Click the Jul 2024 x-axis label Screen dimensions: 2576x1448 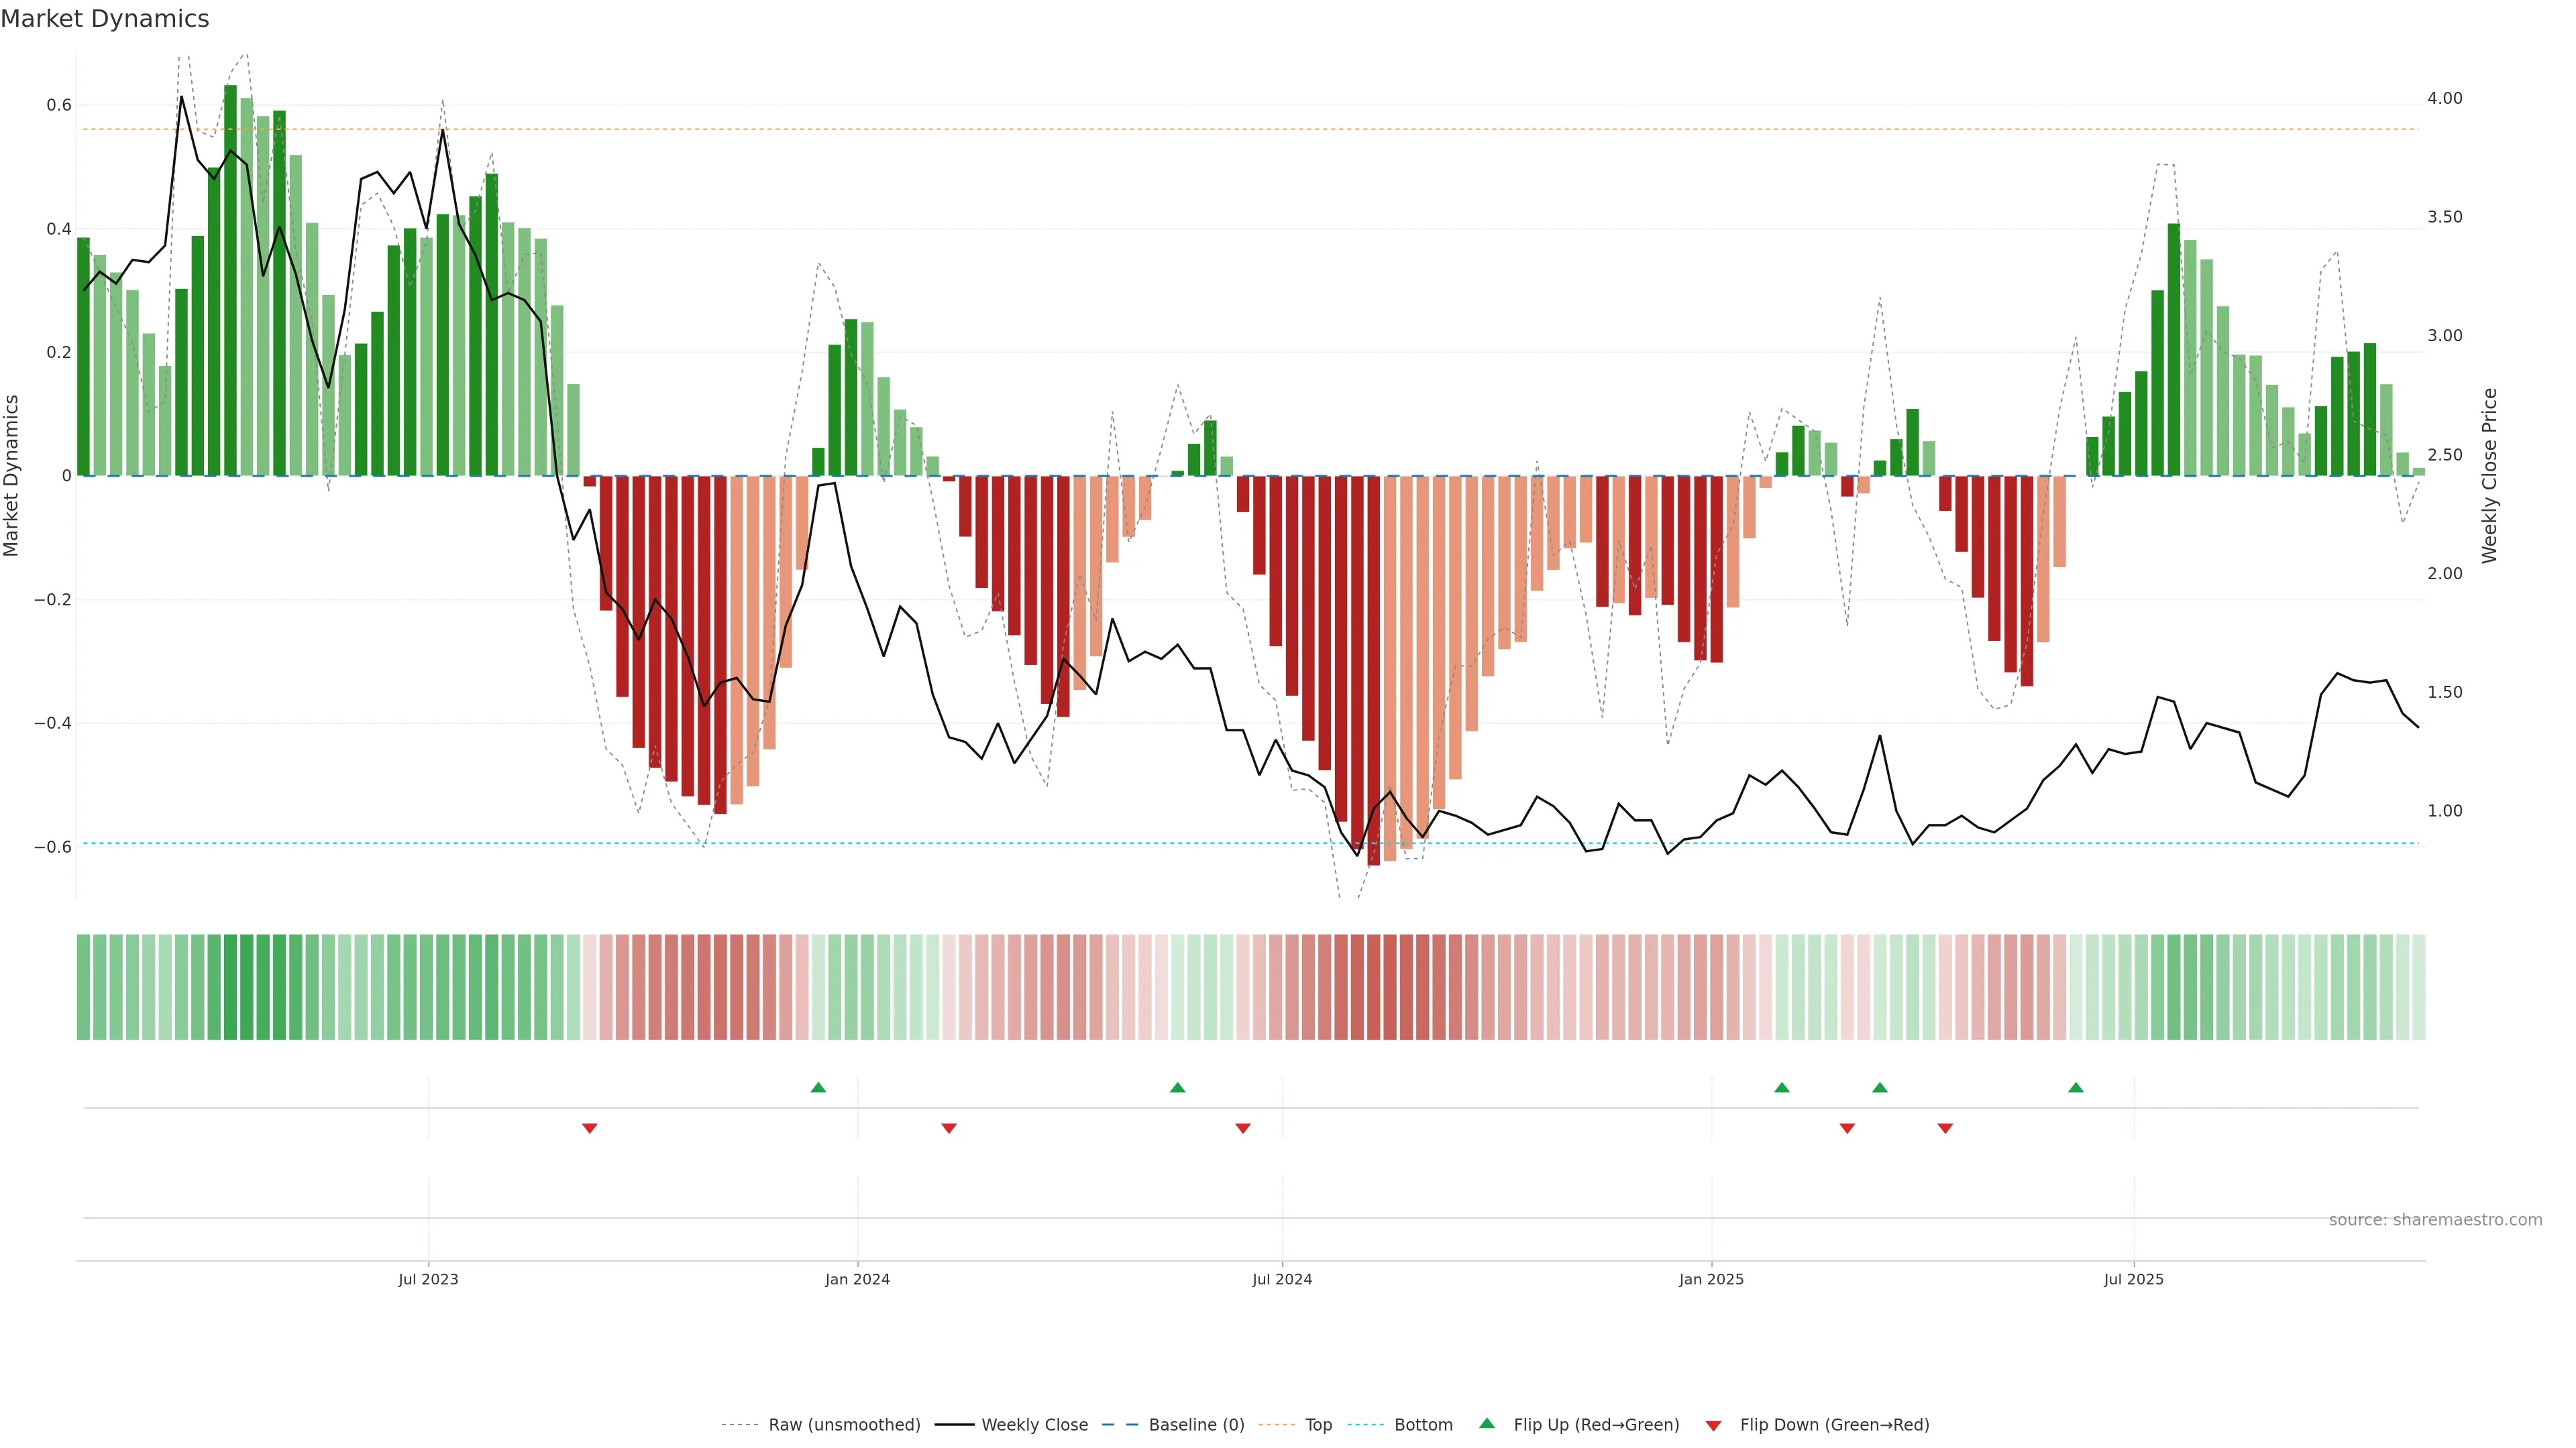coord(1282,1279)
